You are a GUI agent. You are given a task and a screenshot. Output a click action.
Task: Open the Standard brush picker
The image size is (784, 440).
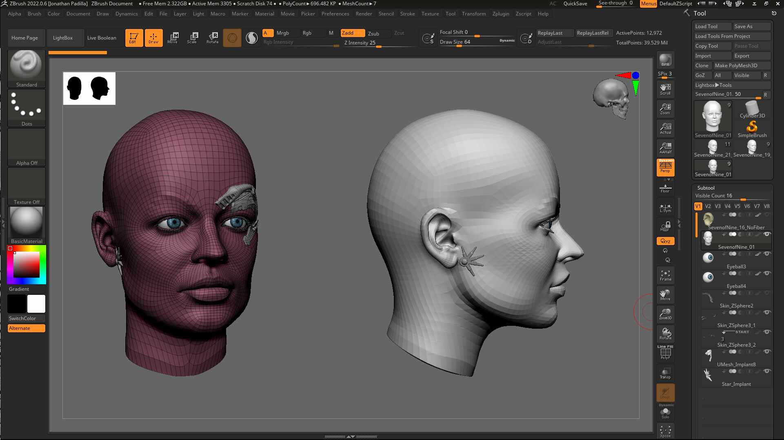27,69
